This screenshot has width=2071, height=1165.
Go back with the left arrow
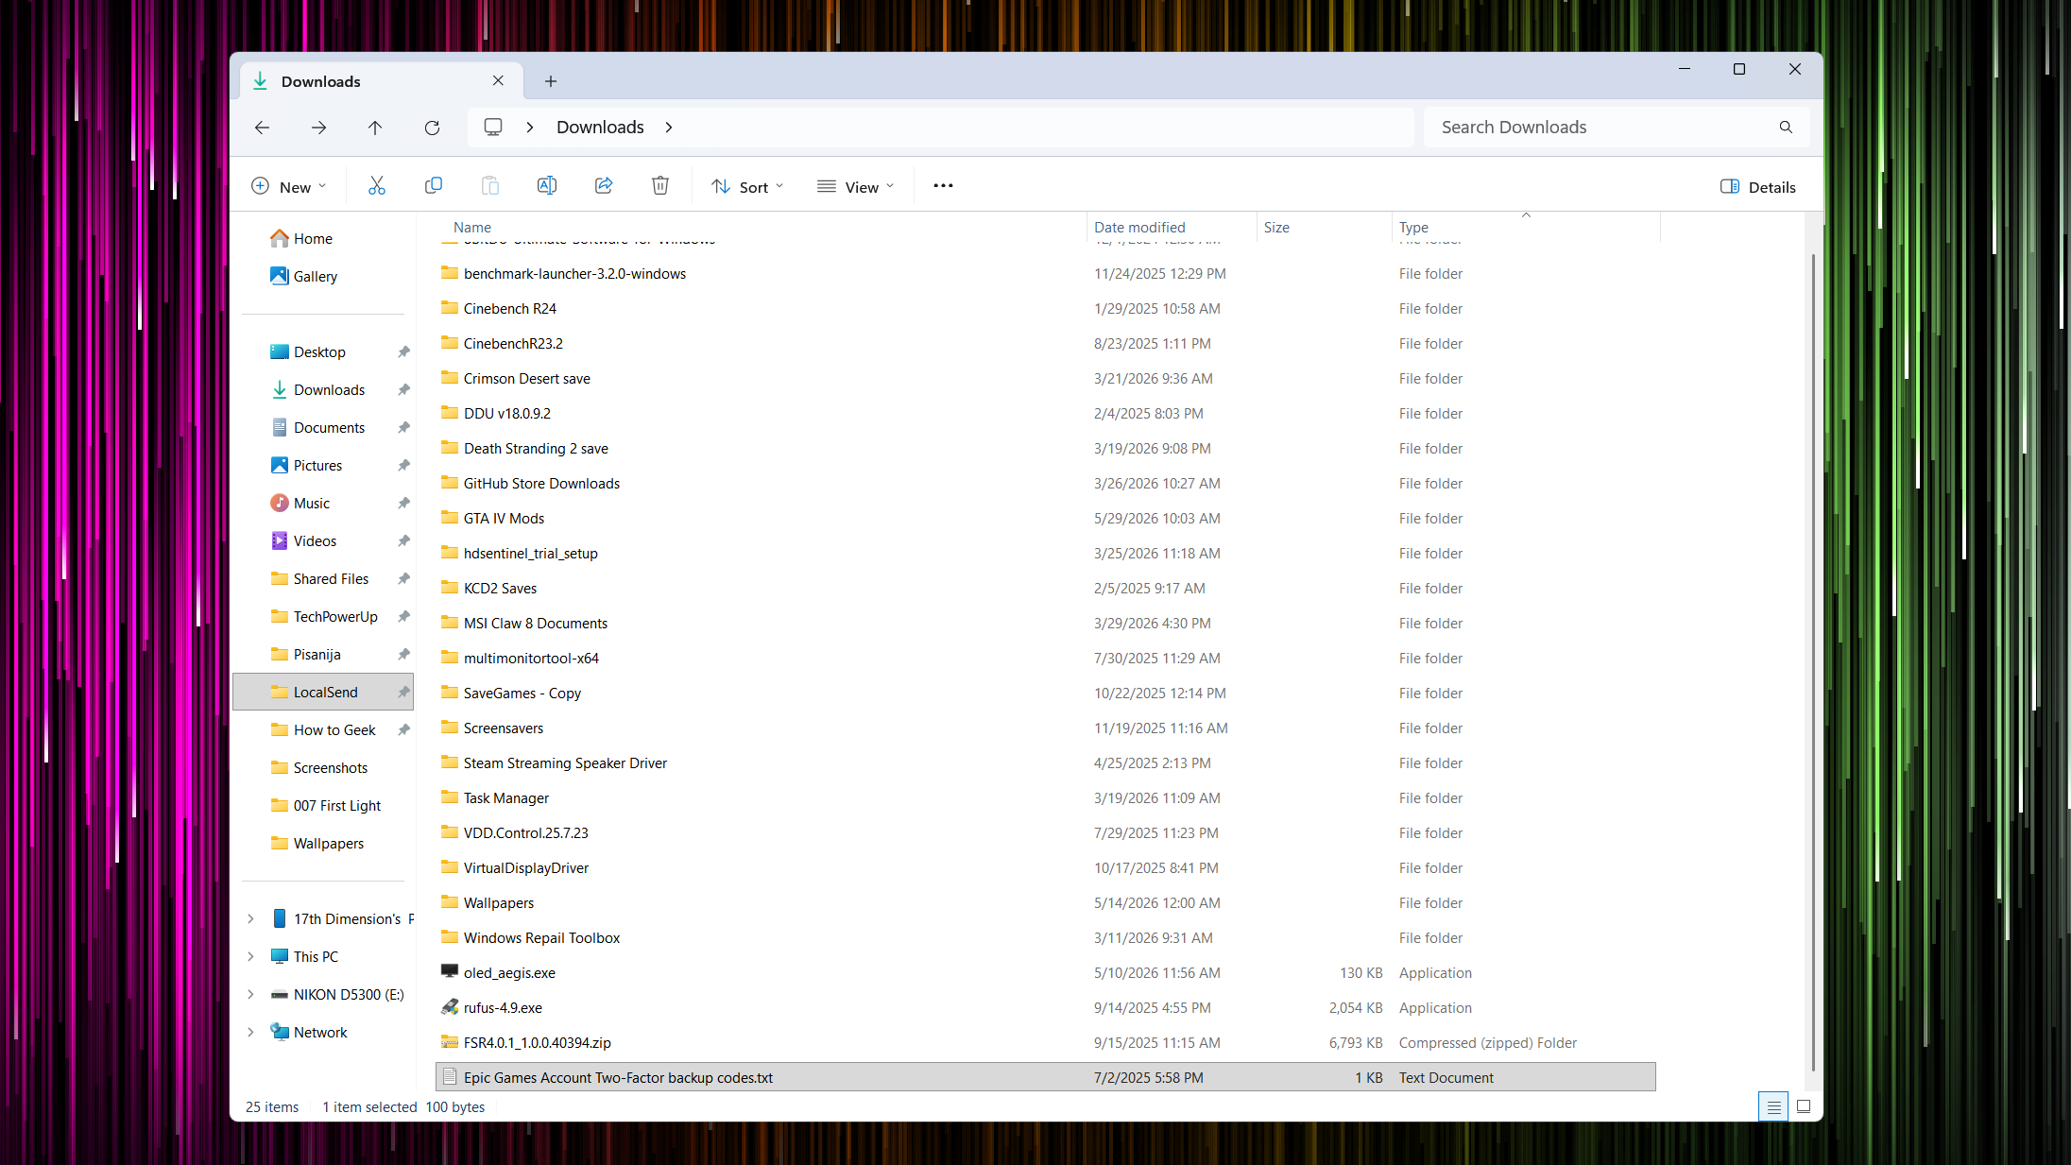pyautogui.click(x=263, y=128)
